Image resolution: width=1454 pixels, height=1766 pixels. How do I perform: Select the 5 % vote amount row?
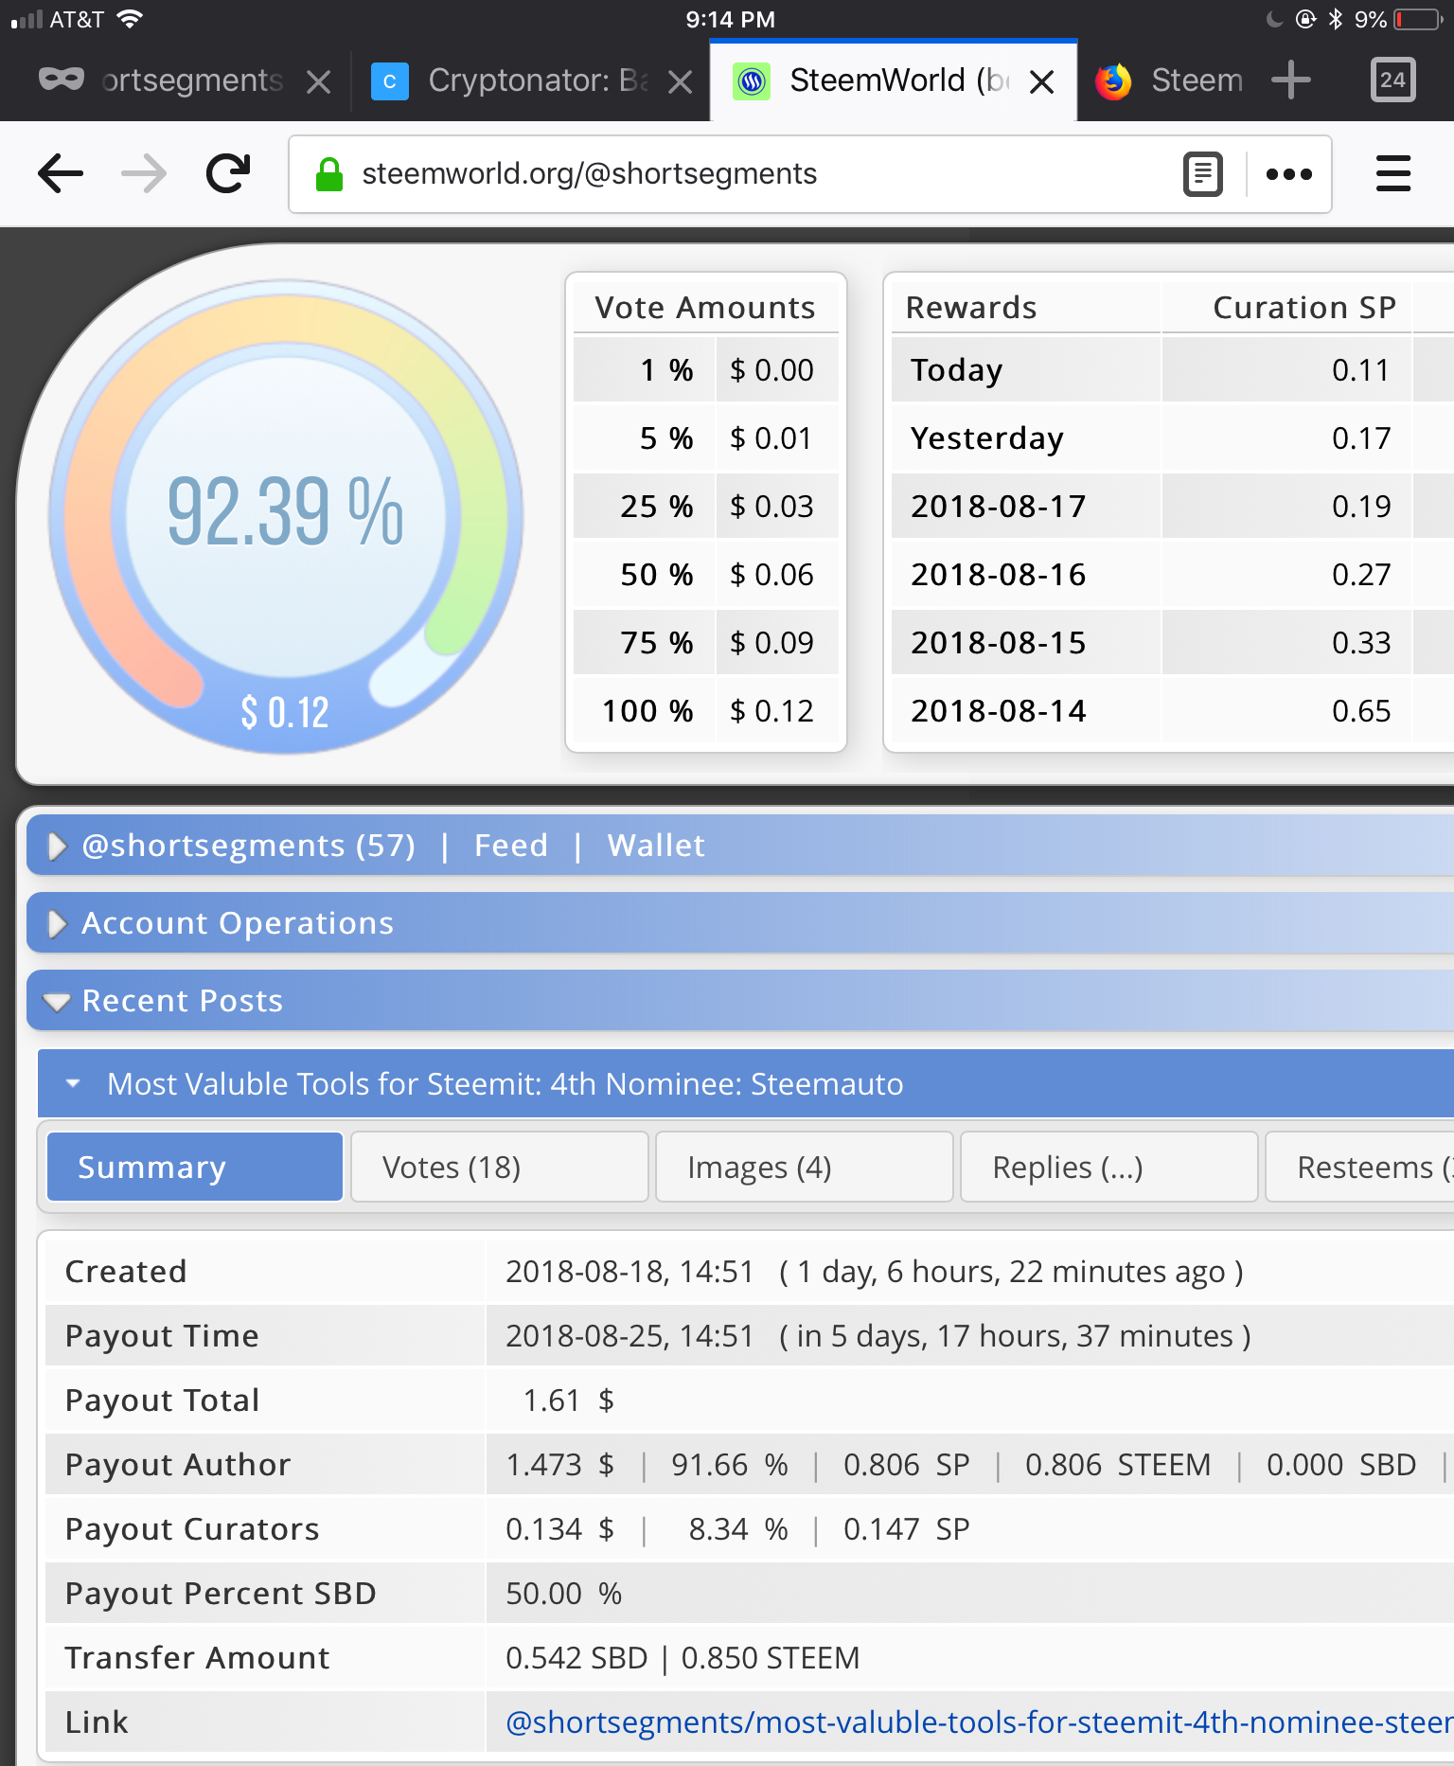tap(706, 438)
